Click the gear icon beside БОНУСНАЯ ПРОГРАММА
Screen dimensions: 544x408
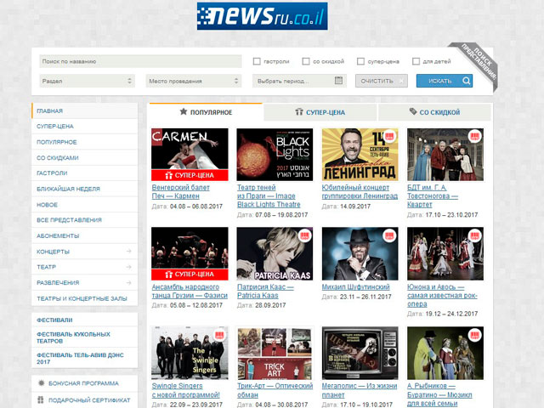pyautogui.click(x=42, y=383)
